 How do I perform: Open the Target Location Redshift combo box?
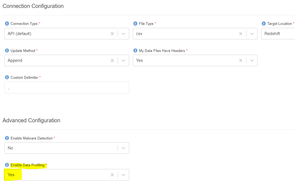tap(278, 34)
